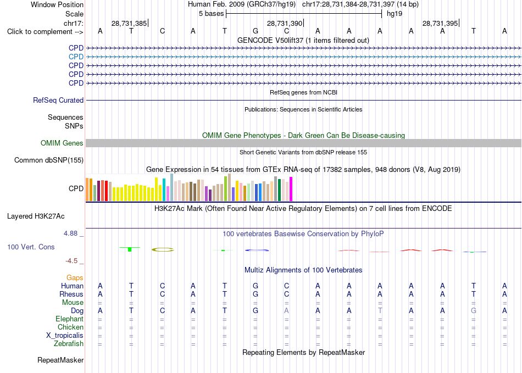Image resolution: width=522 pixels, height=373 pixels.
Task: Click position label 28,731,385
Action: click(x=129, y=23)
